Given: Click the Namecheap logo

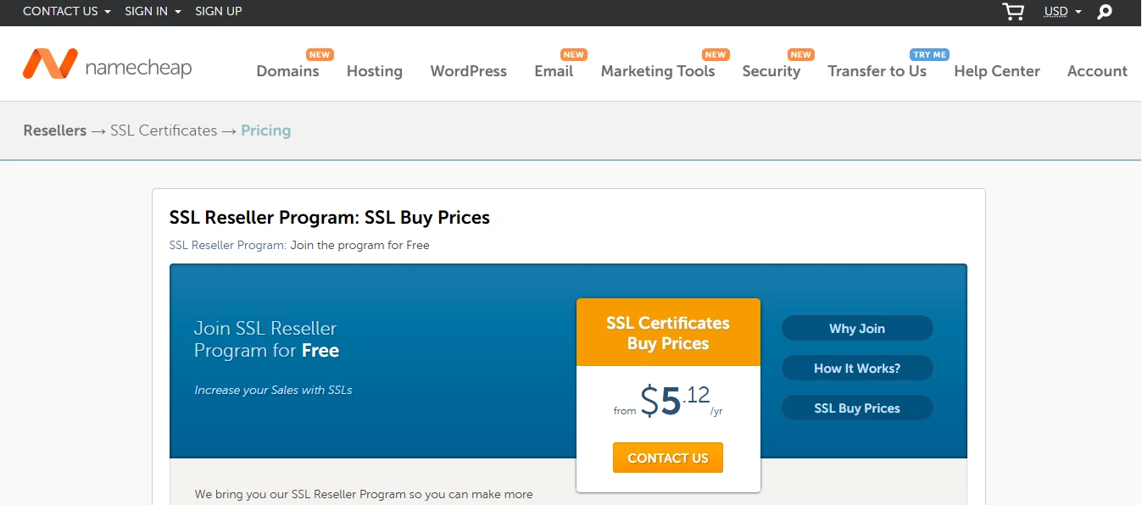Looking at the screenshot, I should coord(108,64).
